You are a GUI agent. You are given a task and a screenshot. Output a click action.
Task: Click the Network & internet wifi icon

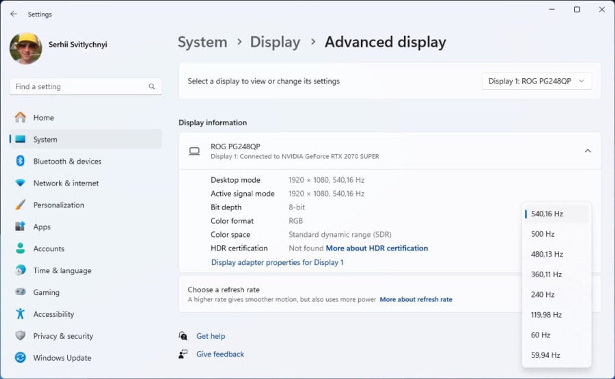click(x=20, y=183)
